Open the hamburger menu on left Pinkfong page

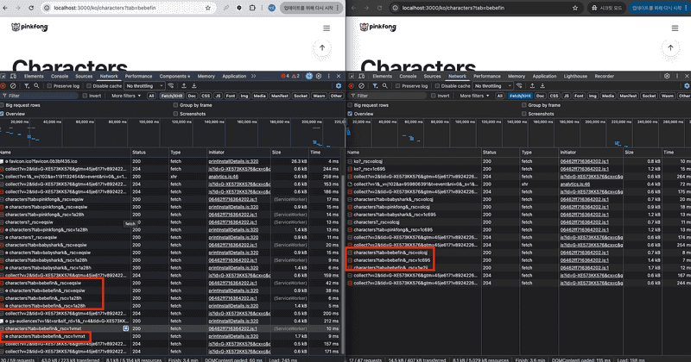click(325, 28)
